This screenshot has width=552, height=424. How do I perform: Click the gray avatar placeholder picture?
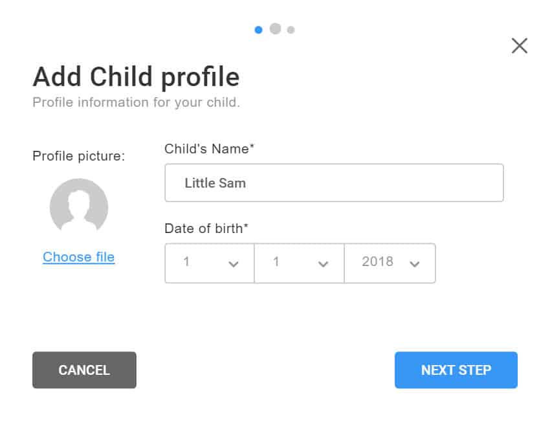pyautogui.click(x=79, y=205)
